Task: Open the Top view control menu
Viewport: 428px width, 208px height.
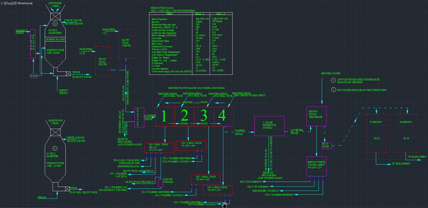Action: coord(9,3)
